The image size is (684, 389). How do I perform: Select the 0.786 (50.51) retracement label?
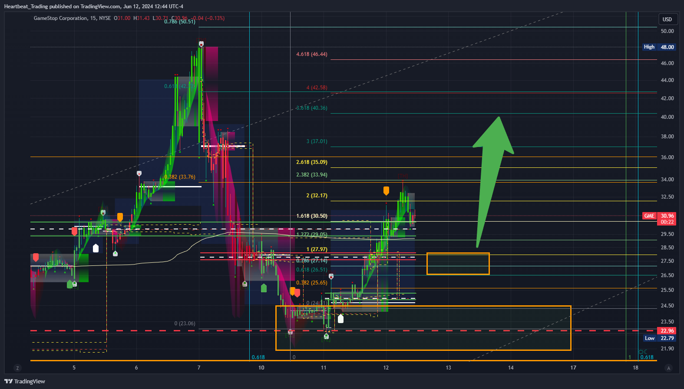click(x=180, y=22)
